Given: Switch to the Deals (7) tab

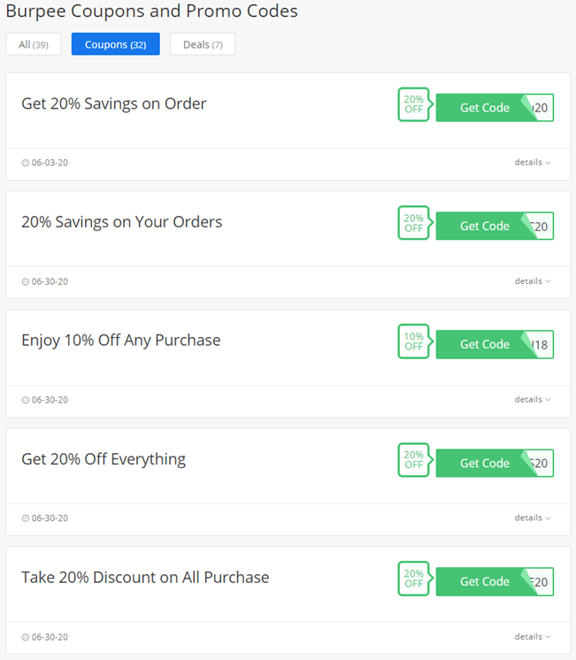Looking at the screenshot, I should [203, 44].
